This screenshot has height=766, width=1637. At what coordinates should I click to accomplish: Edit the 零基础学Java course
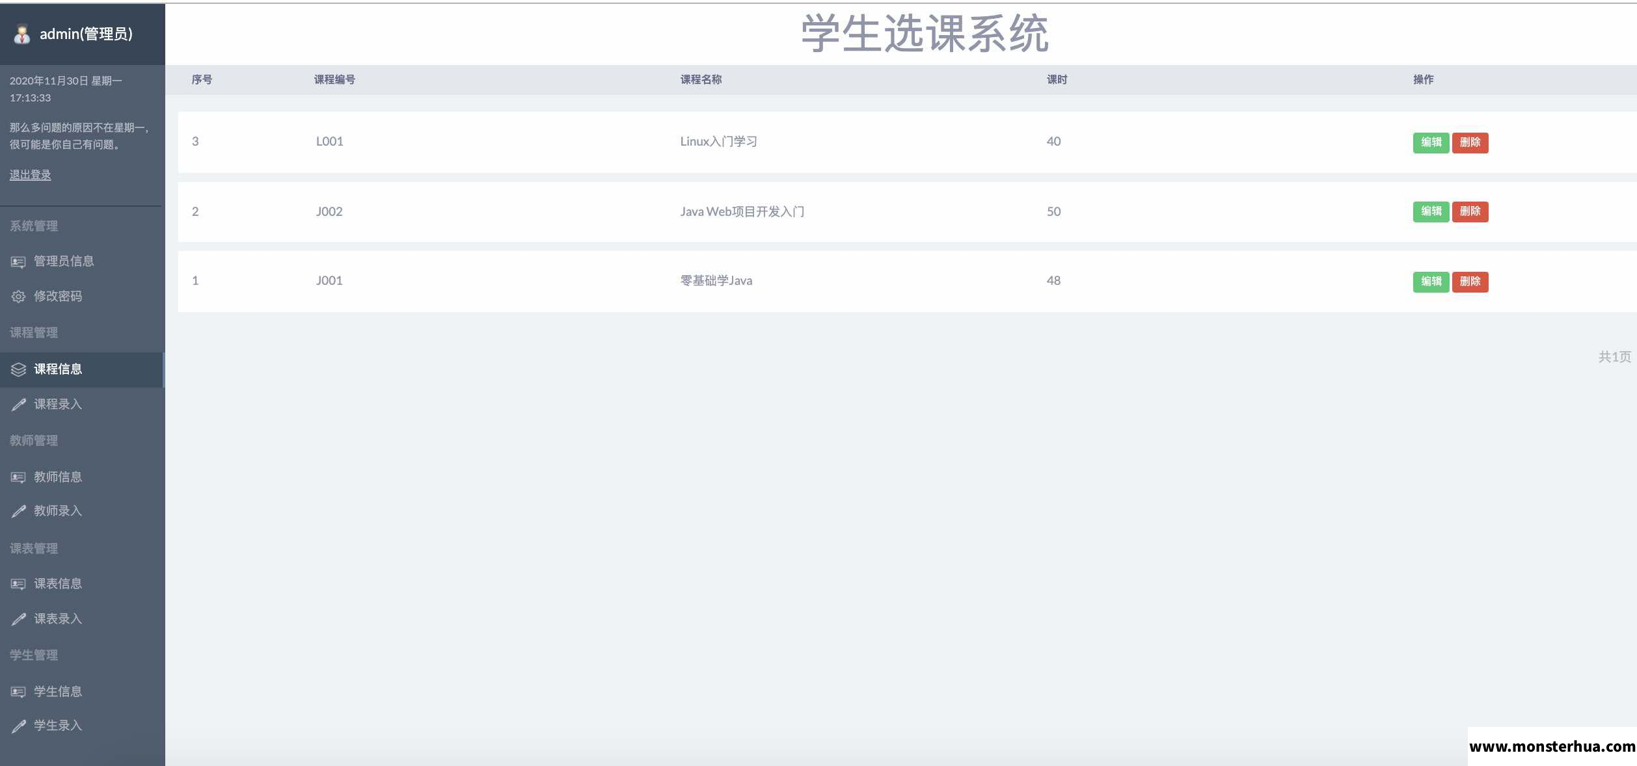[x=1431, y=282]
